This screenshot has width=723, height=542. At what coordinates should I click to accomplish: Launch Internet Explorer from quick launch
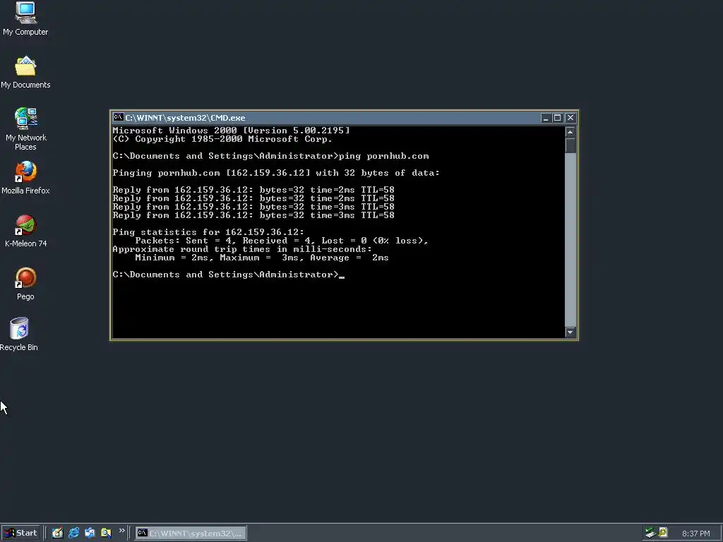pyautogui.click(x=73, y=534)
